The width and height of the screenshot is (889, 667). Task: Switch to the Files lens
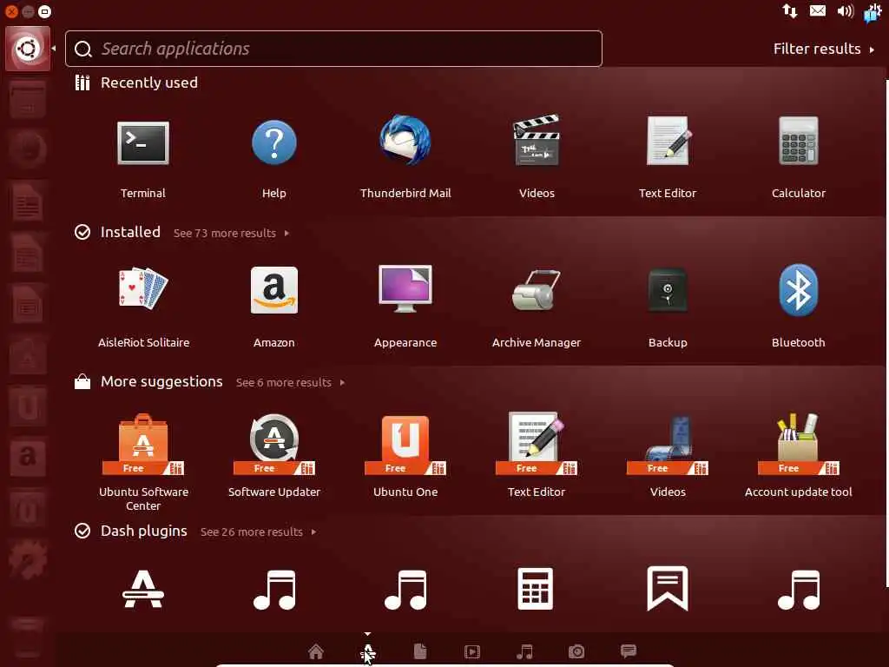[x=420, y=651]
